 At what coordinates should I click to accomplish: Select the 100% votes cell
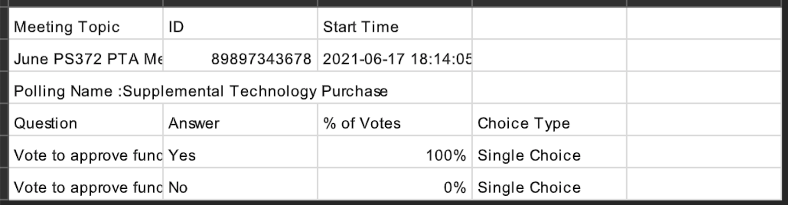[x=394, y=151]
